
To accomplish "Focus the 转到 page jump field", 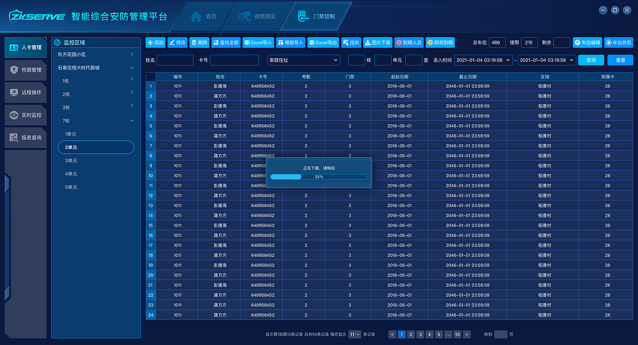I will [500, 335].
